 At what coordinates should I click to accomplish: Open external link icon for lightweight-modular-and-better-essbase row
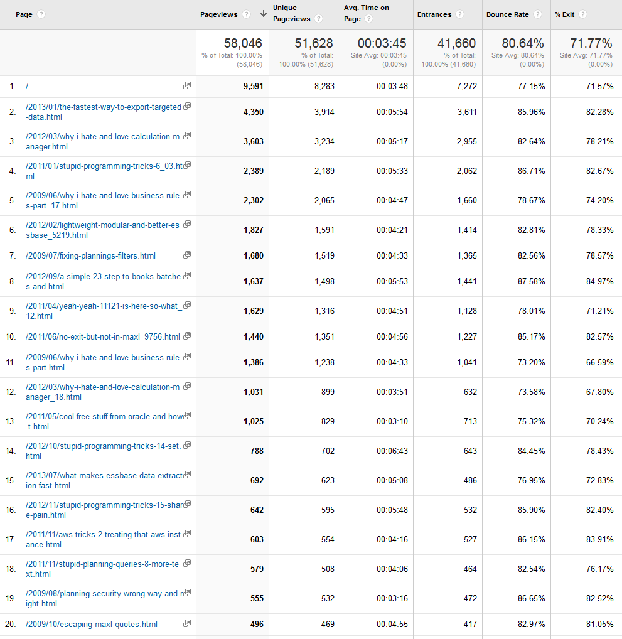point(187,224)
